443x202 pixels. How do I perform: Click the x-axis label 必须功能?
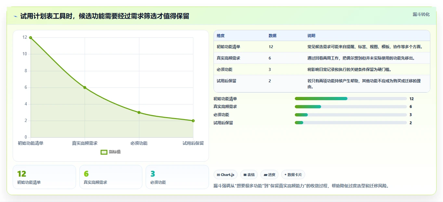[x=139, y=143]
